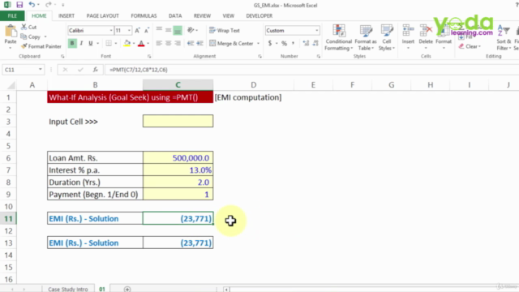The height and width of the screenshot is (292, 519).
Task: Apply the Percent Style format
Action: (x=284, y=43)
